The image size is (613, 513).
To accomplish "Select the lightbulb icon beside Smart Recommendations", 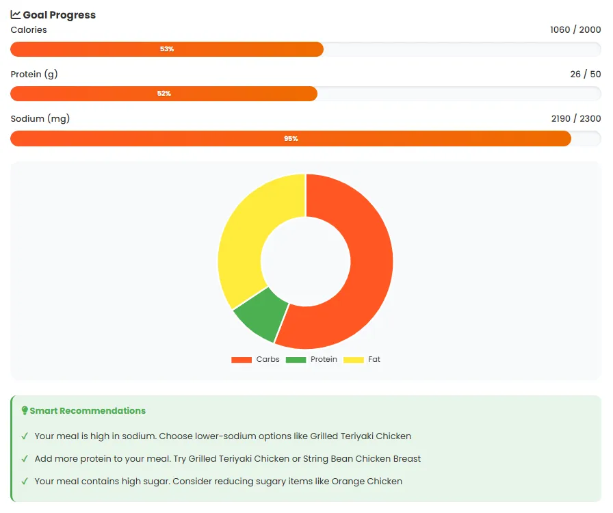I will (x=25, y=410).
